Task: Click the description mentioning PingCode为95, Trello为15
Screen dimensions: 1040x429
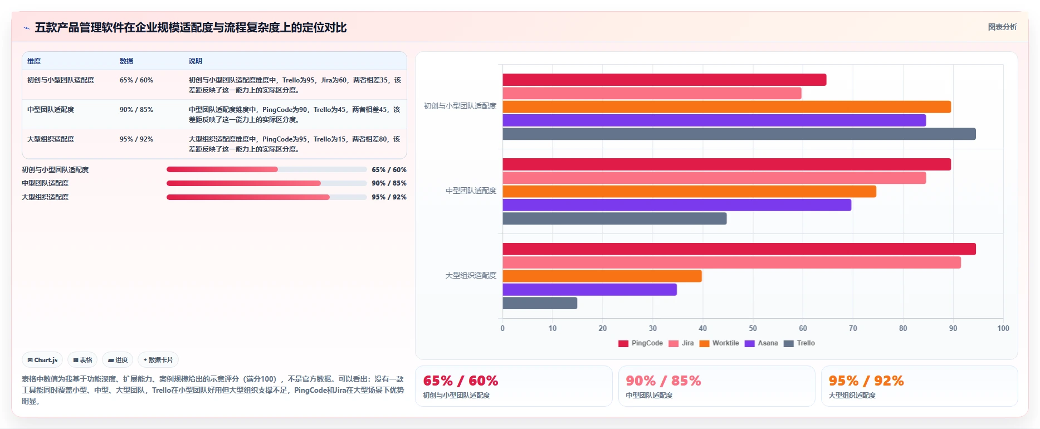Action: [x=295, y=144]
